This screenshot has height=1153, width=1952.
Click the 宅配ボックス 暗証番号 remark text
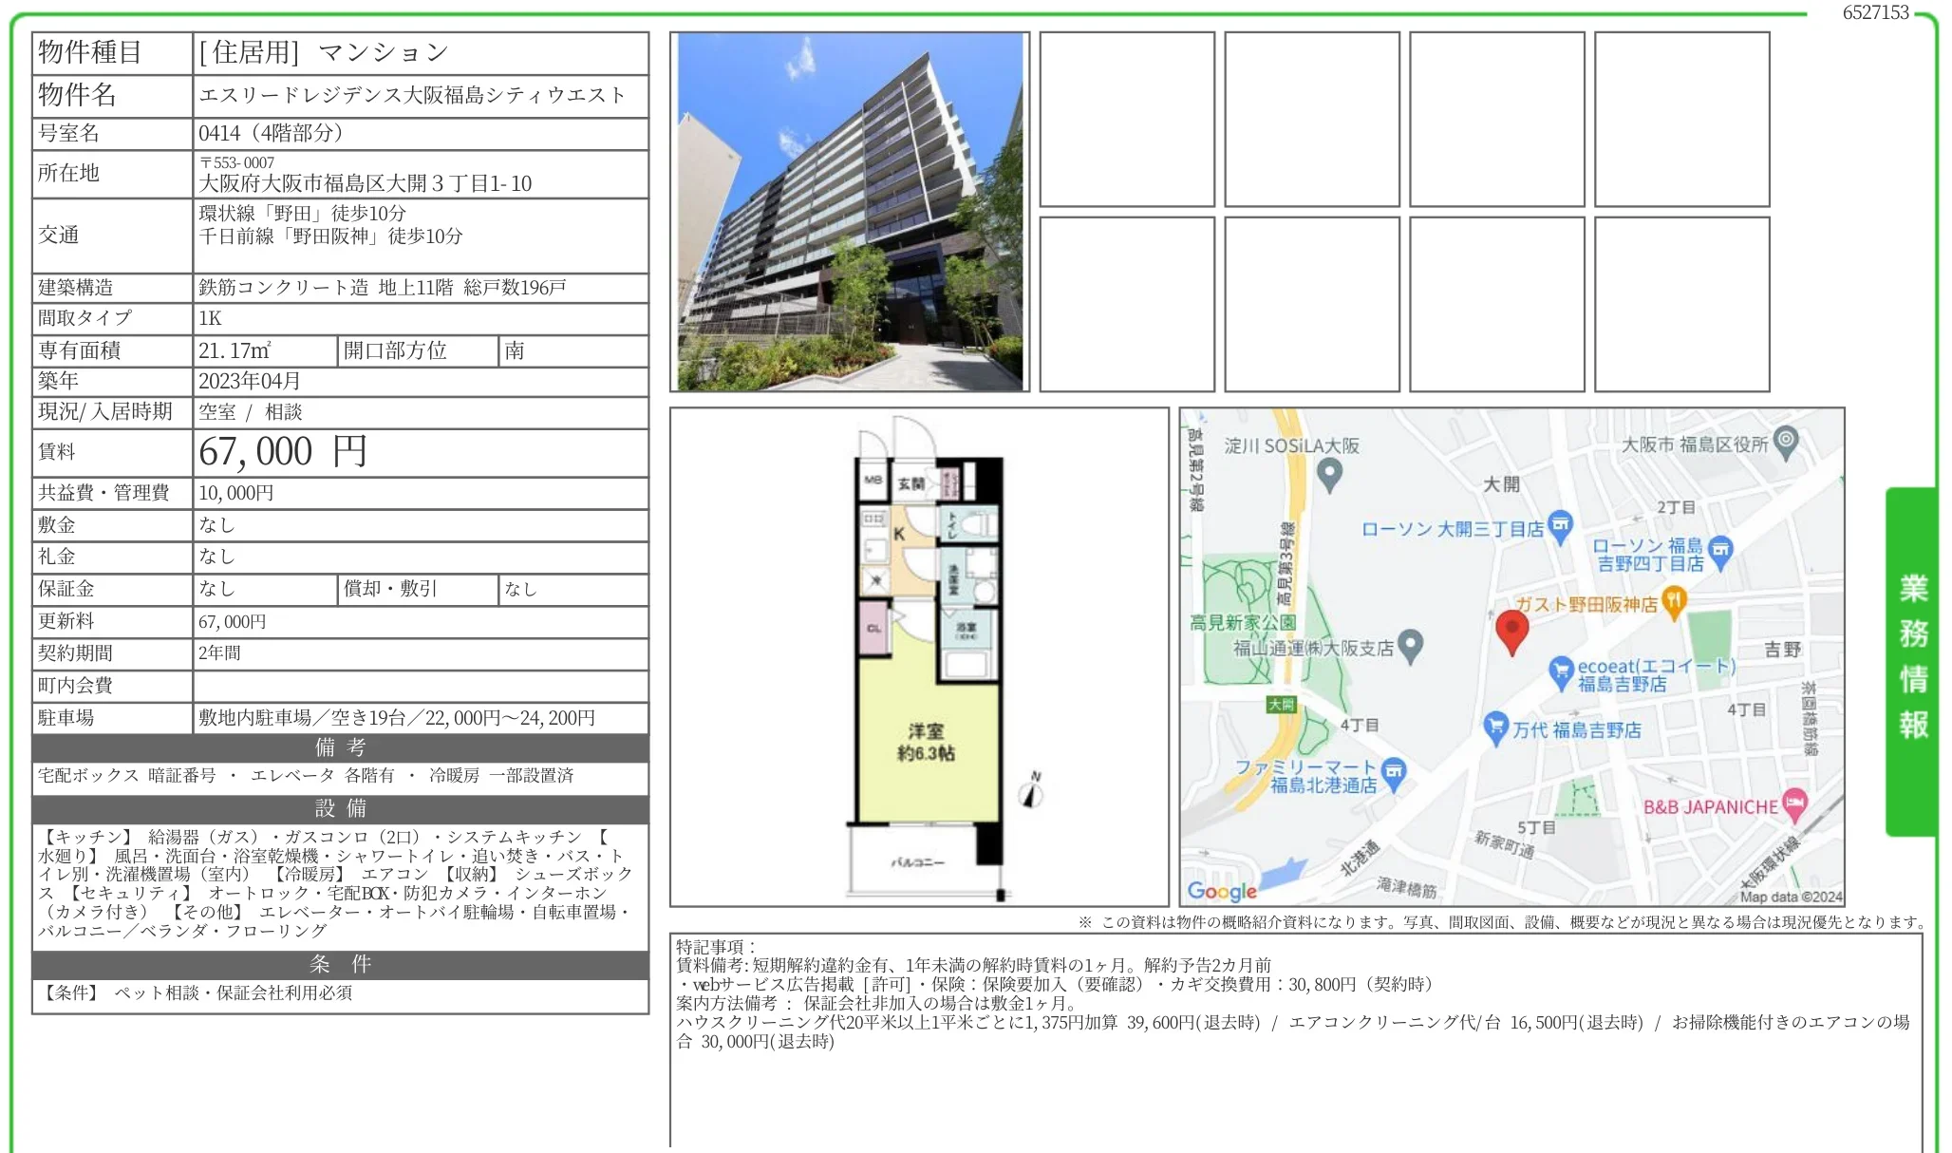point(127,775)
